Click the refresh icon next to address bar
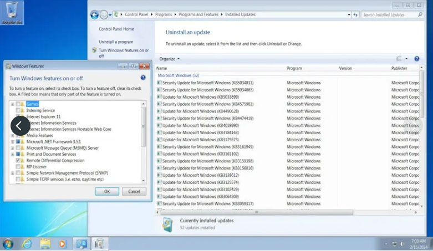 point(355,14)
